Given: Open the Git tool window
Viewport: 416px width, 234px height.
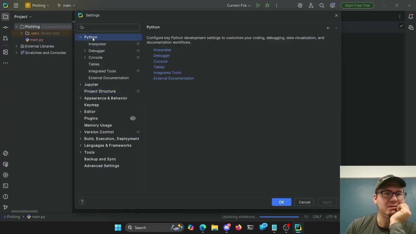Looking at the screenshot, I should [x=6, y=207].
